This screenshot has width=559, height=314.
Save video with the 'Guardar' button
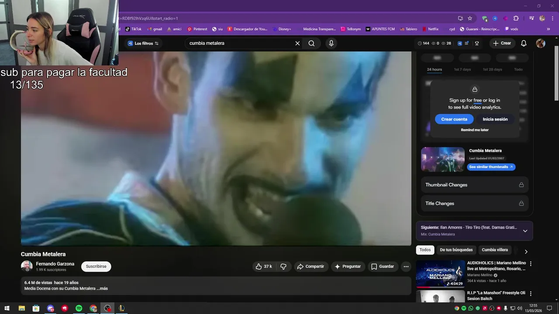click(383, 266)
